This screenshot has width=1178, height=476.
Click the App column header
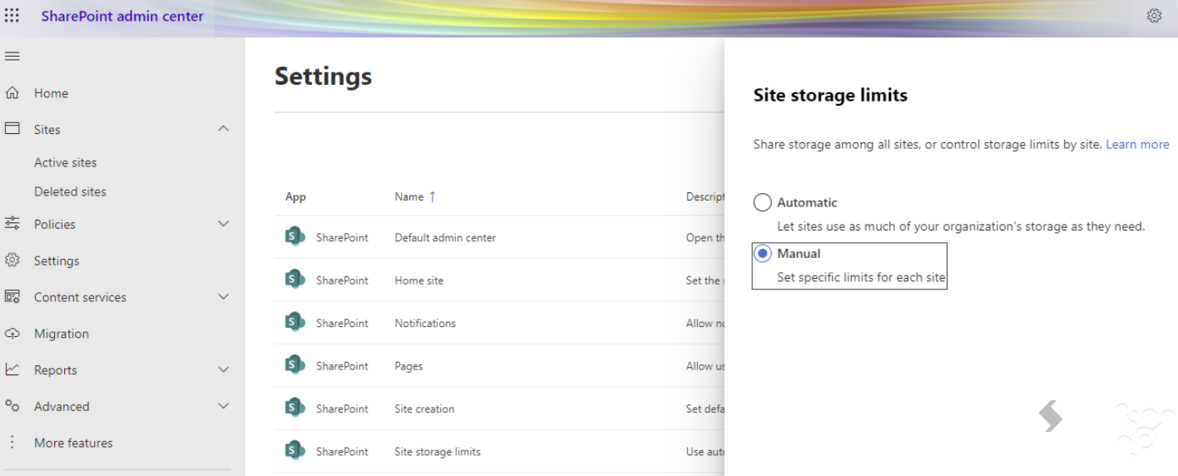295,197
